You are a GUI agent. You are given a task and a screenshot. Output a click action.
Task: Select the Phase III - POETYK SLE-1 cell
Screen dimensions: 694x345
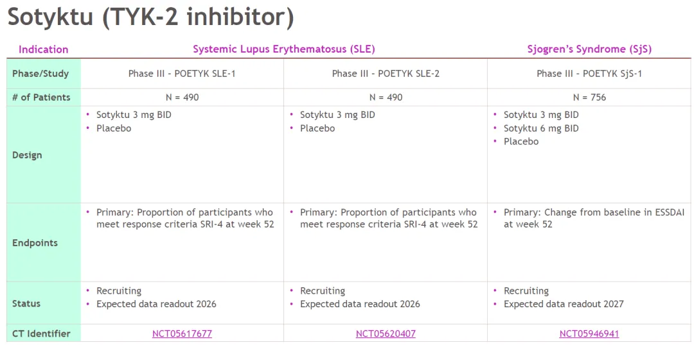[x=182, y=74]
